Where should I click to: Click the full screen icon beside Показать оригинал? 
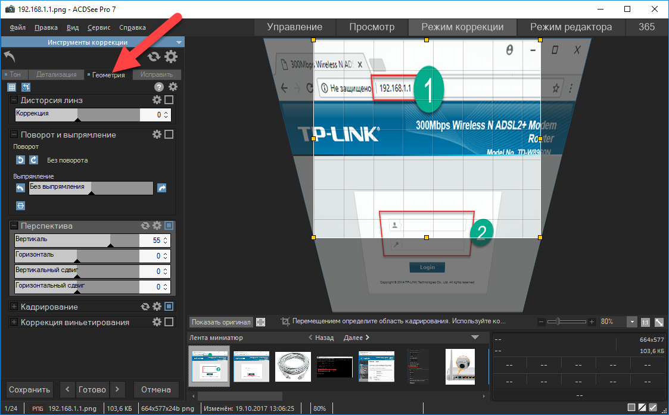[260, 322]
